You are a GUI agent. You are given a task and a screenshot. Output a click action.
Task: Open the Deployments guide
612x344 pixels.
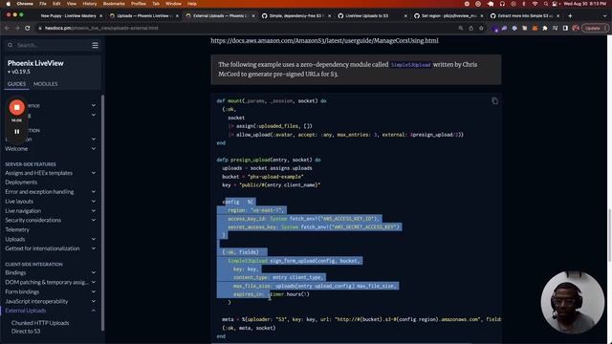pos(21,183)
